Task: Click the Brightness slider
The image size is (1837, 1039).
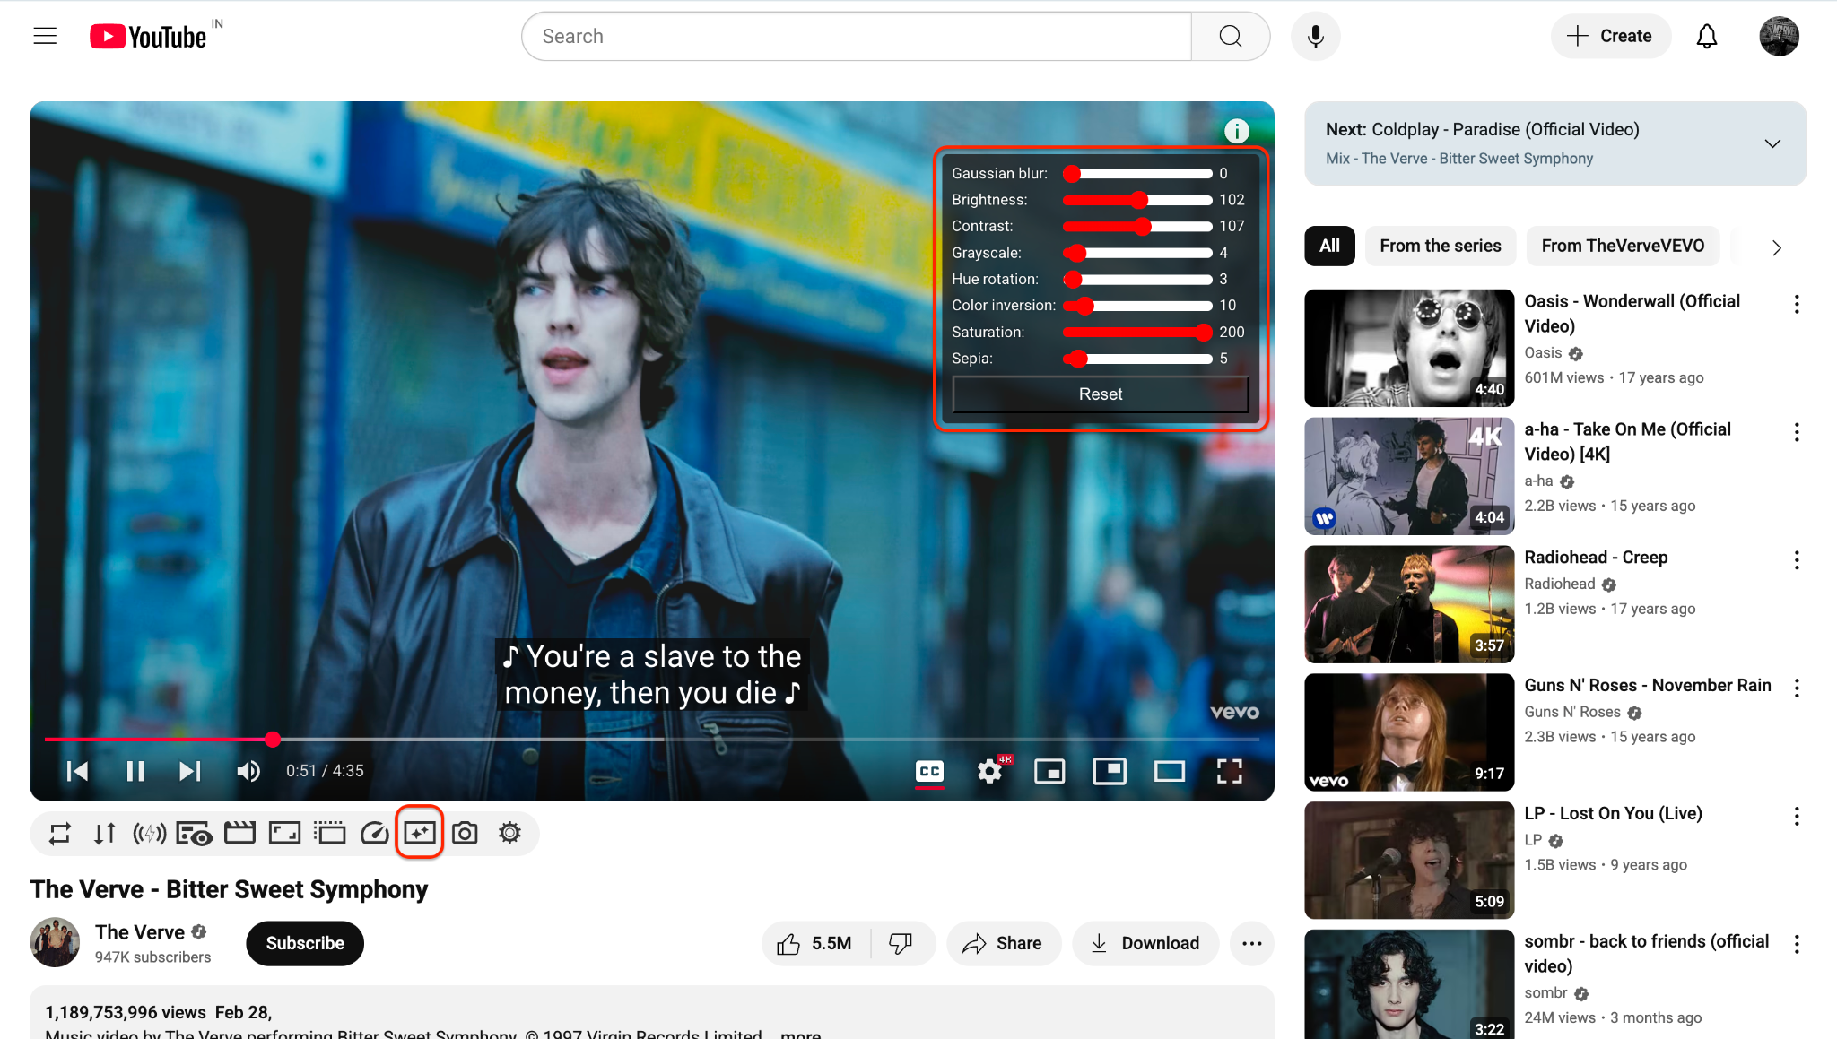Action: pyautogui.click(x=1137, y=200)
